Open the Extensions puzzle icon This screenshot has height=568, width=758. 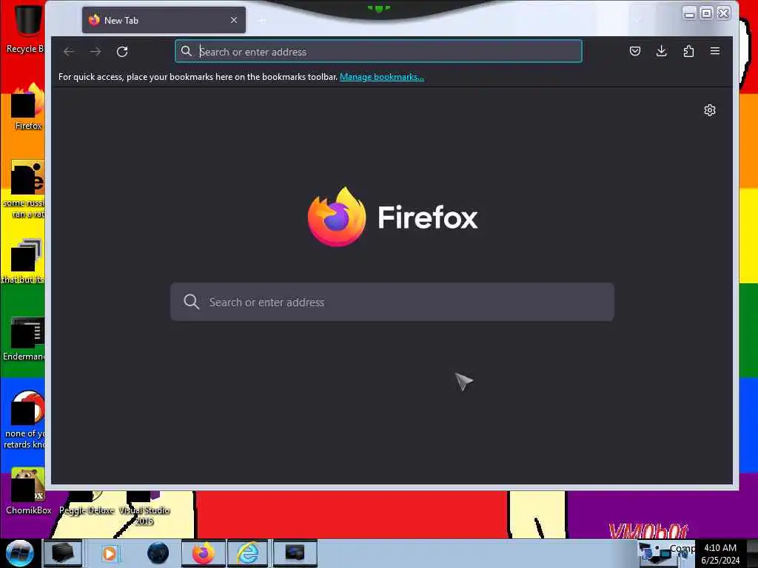pos(688,51)
